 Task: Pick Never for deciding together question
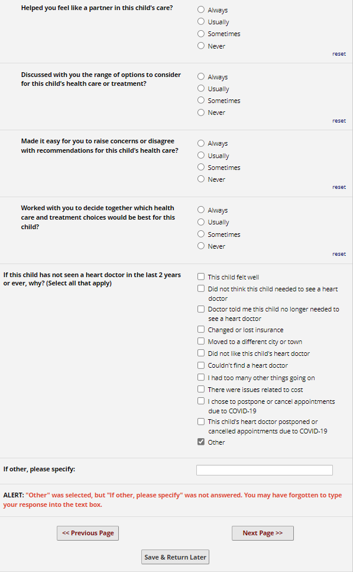click(200, 246)
